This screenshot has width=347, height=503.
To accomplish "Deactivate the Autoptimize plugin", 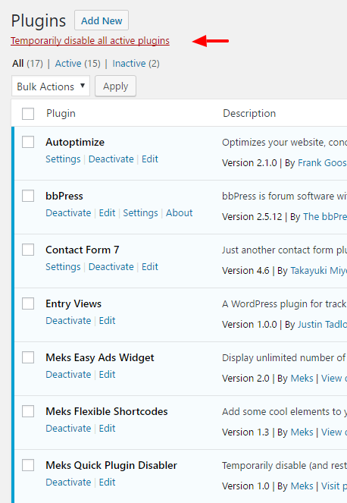I will point(111,159).
